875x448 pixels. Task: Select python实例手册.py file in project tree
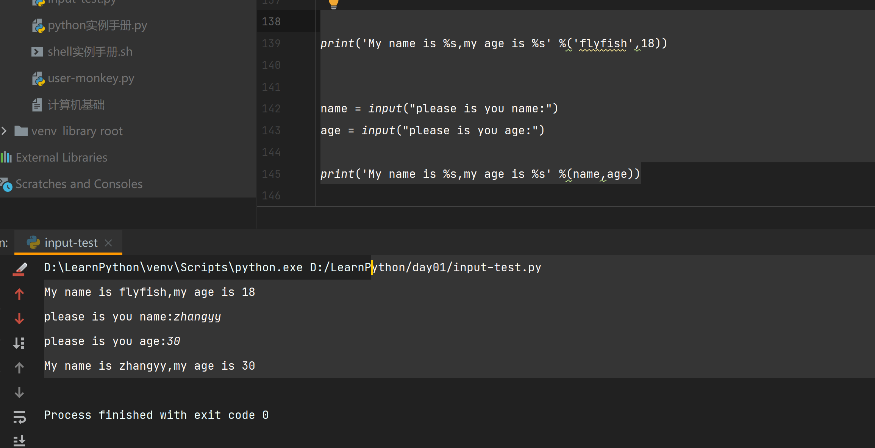tap(97, 25)
